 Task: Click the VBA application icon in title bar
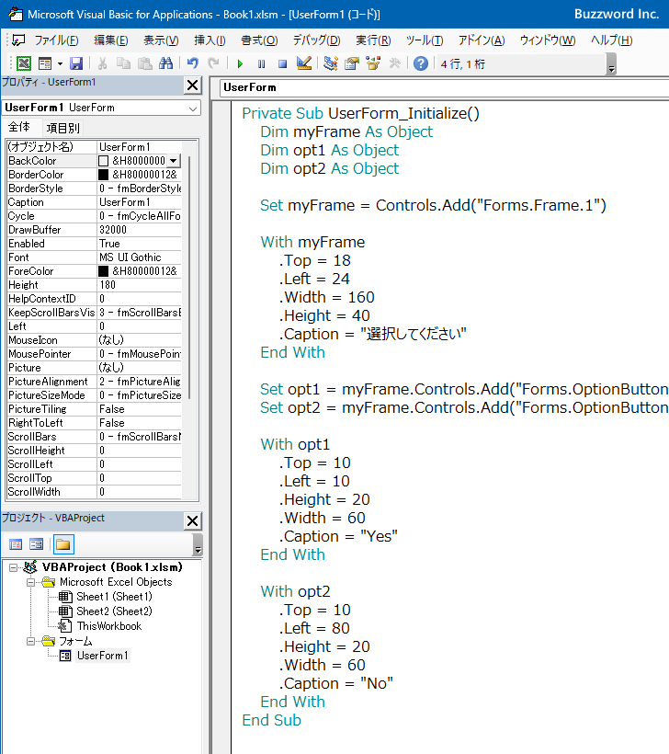16,14
